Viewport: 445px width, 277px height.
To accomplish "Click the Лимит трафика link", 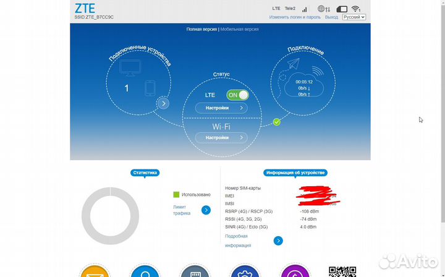I will [182, 210].
